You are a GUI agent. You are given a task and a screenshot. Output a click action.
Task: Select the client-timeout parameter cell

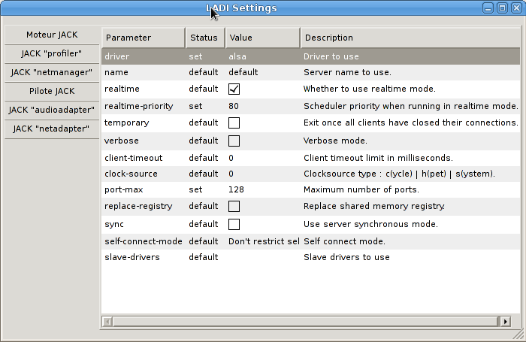point(133,158)
